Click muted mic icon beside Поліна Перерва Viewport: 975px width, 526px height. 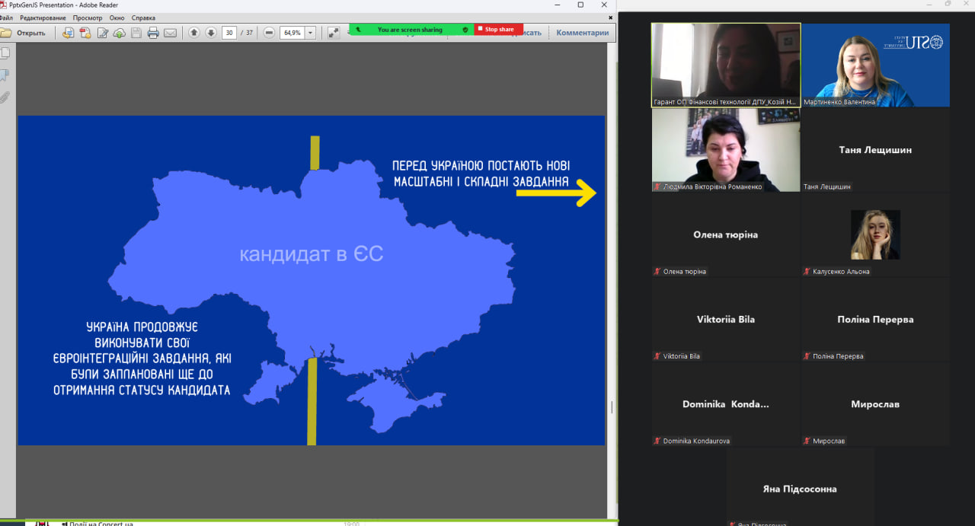click(807, 356)
